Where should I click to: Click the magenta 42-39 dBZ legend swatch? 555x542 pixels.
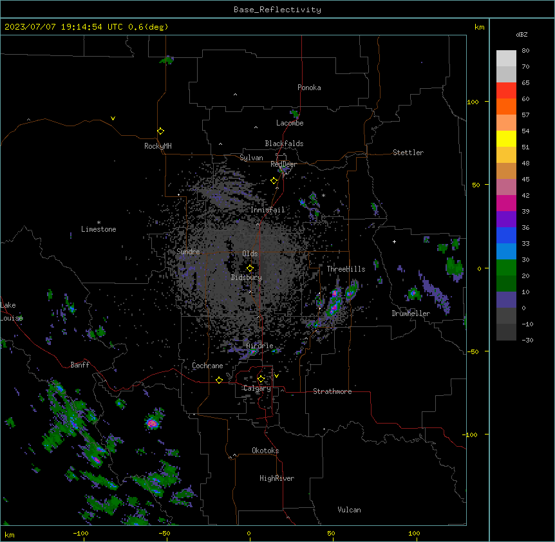tap(506, 203)
